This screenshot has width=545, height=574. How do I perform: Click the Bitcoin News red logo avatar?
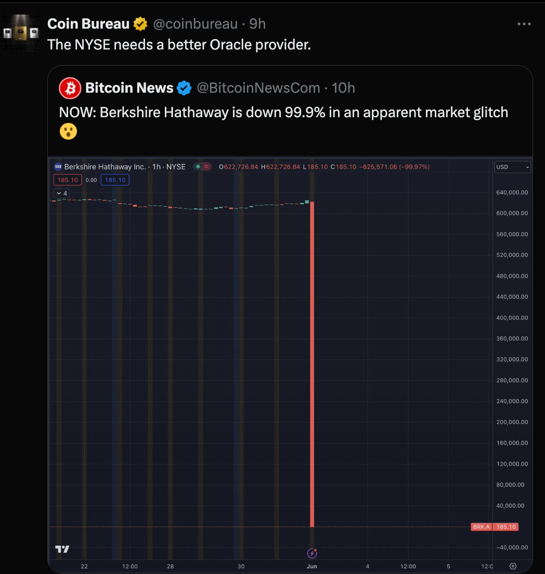coord(70,88)
